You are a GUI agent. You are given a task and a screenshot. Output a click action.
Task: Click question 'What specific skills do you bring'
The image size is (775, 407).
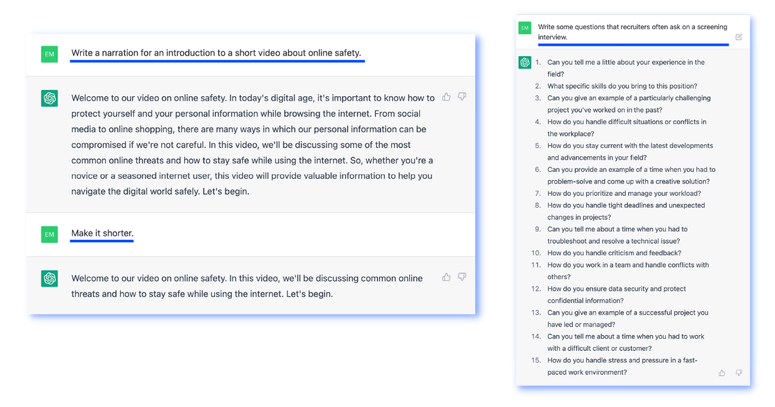622,86
